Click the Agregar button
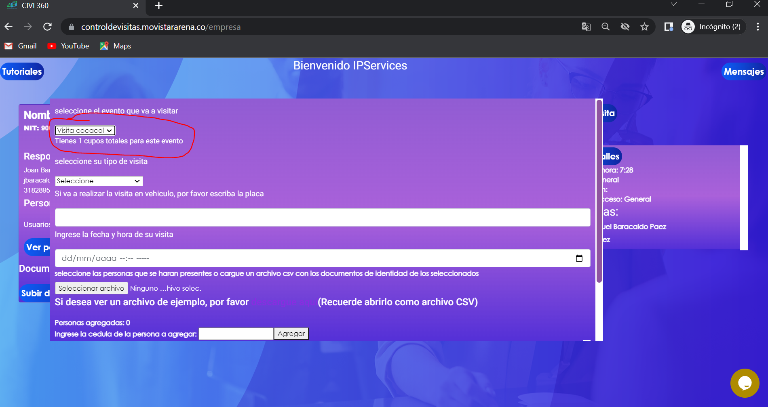This screenshot has height=407, width=768. [x=291, y=334]
